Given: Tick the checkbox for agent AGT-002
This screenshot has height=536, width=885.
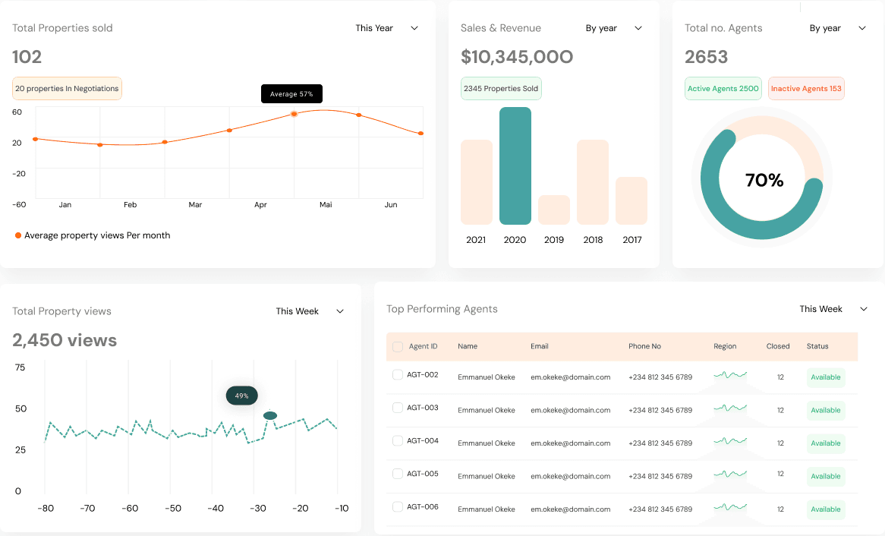Looking at the screenshot, I should (398, 374).
